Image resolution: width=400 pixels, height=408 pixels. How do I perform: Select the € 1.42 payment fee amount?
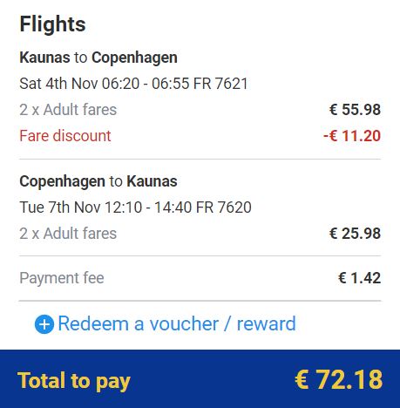tap(360, 278)
